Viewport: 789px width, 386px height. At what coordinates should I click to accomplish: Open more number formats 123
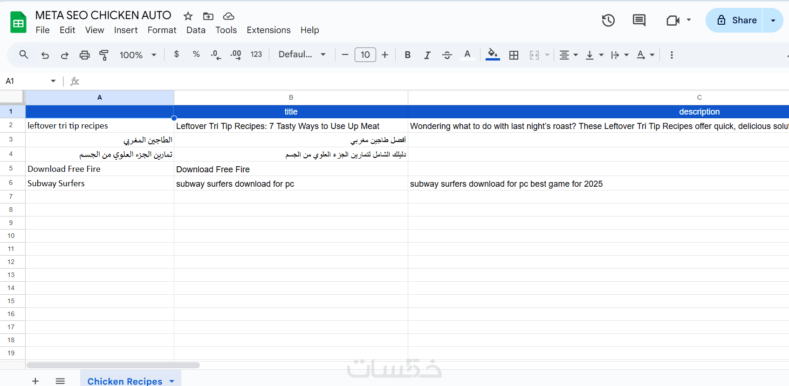[256, 54]
